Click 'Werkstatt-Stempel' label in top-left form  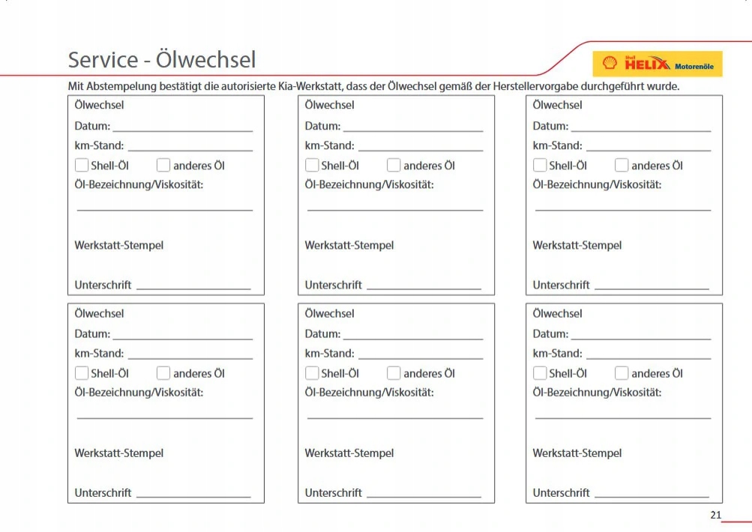(x=119, y=245)
